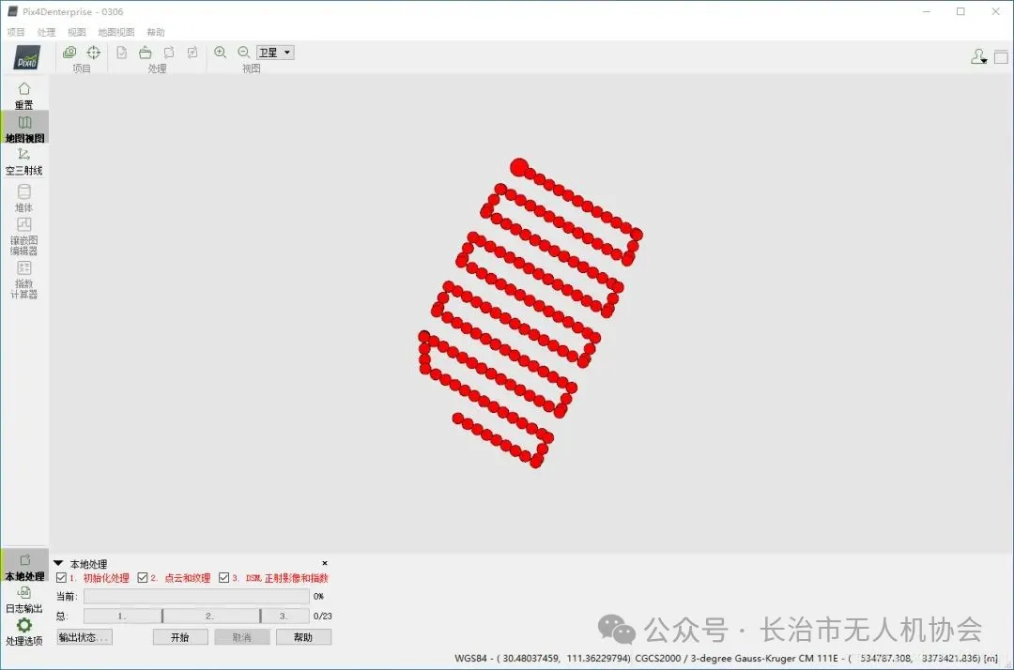Open the 指数计算器 index calculator
1014x670 pixels.
coord(23,279)
